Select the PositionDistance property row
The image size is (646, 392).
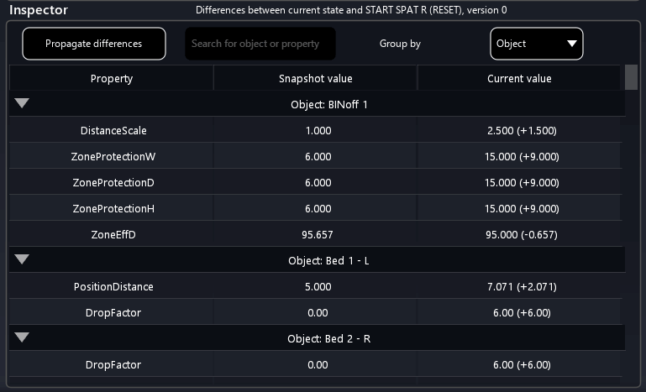pyautogui.click(x=112, y=287)
